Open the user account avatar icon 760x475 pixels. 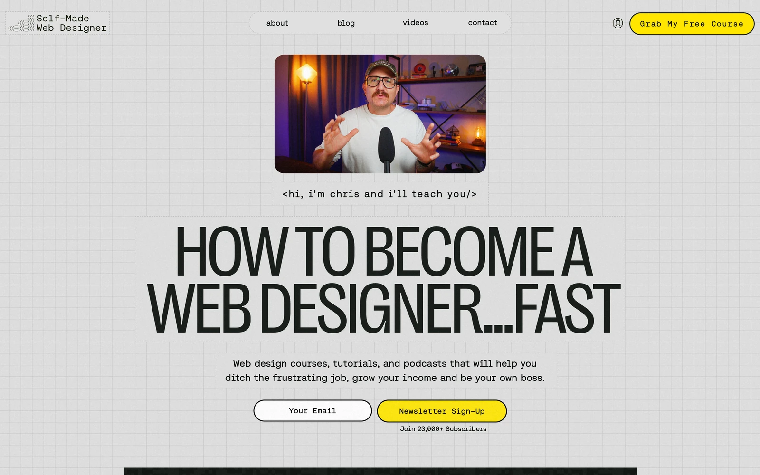coord(617,23)
